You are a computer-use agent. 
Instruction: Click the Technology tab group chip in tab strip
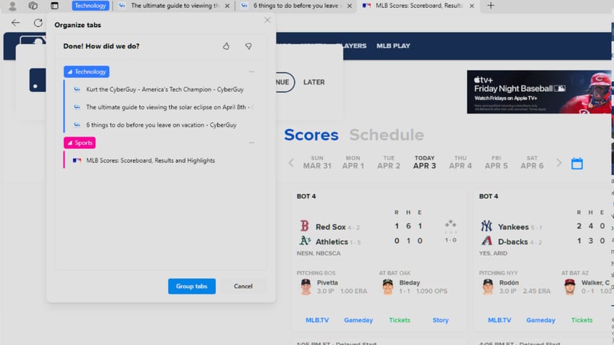point(90,6)
